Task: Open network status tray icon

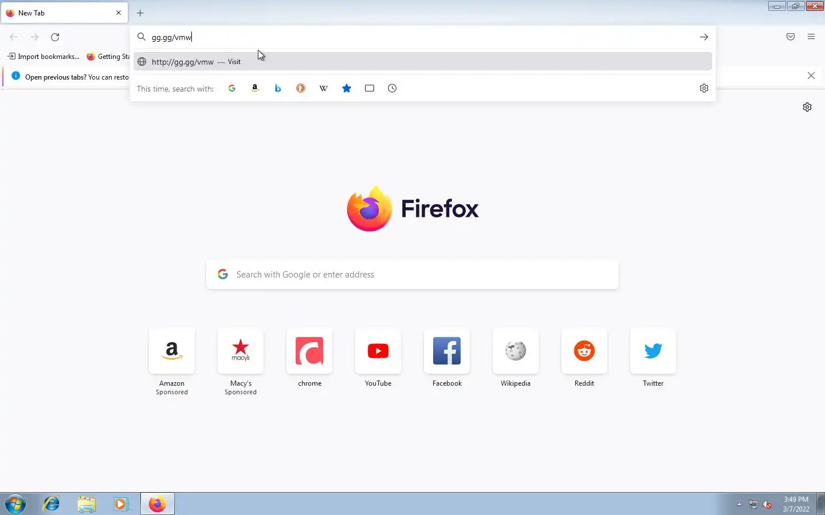Action: [753, 504]
